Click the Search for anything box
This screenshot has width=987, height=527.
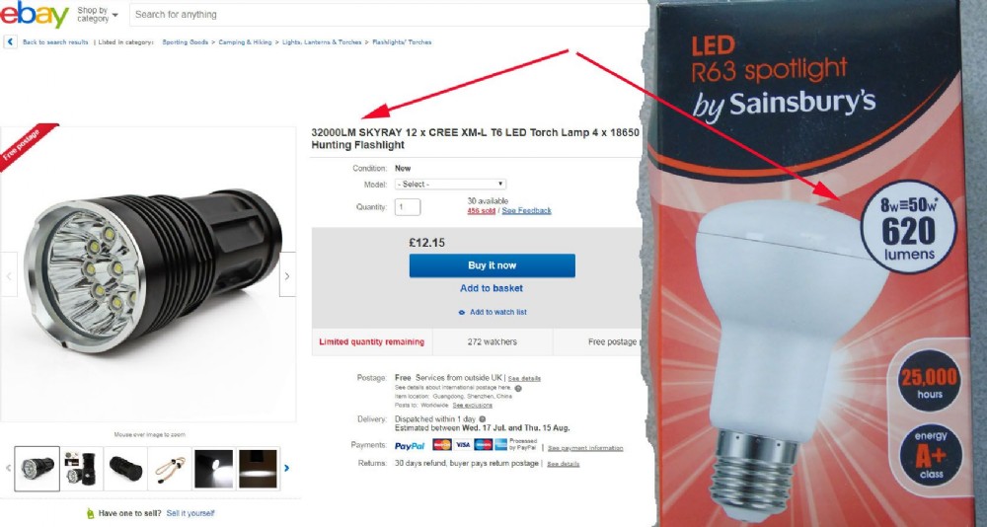(x=388, y=15)
